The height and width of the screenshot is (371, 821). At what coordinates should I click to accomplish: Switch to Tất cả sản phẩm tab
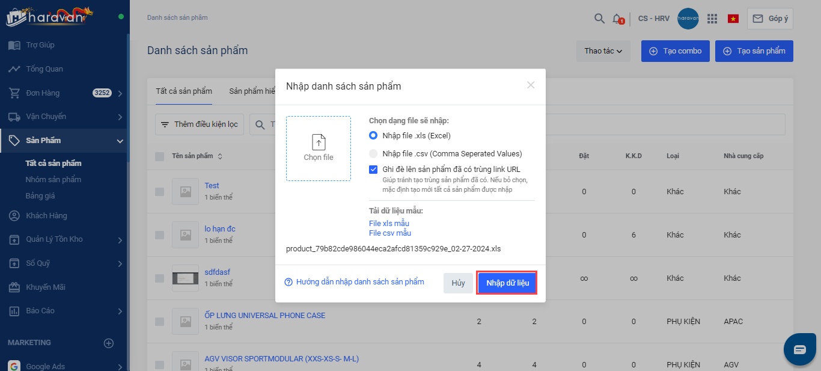[184, 91]
